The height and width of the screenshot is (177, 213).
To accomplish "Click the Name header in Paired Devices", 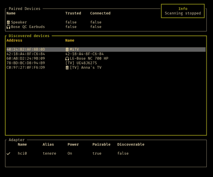I will [11, 13].
